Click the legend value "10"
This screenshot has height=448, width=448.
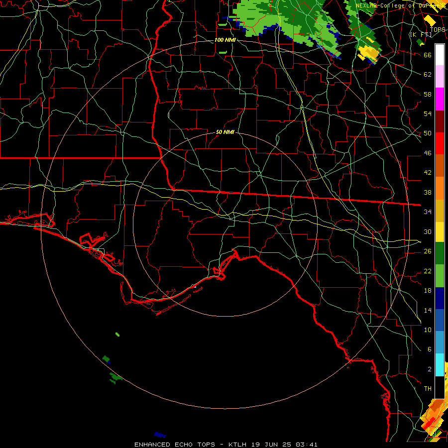coord(428,330)
